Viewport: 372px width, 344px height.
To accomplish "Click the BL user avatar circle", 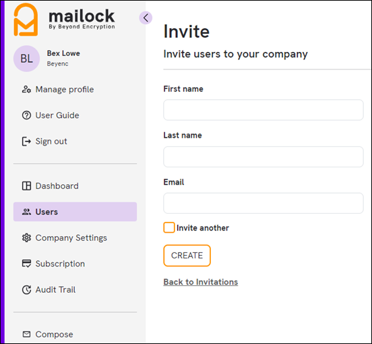I will coord(26,59).
